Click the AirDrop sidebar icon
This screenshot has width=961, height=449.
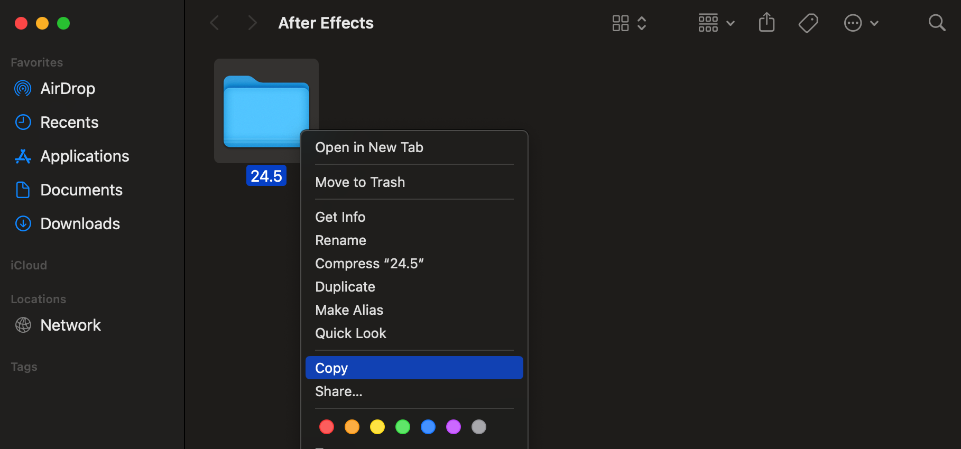click(23, 88)
